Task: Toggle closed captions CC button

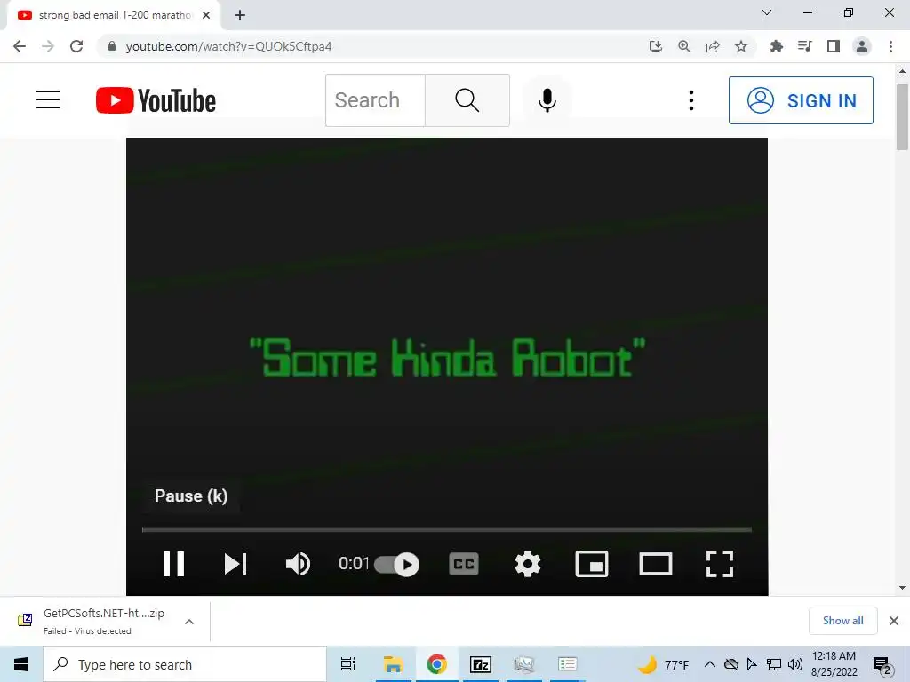Action: pos(464,564)
